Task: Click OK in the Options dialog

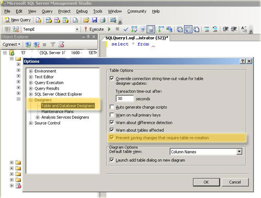Action: coord(206,182)
